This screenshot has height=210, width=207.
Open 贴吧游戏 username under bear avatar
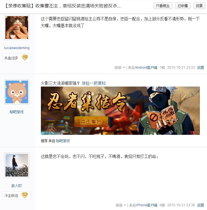click(17, 112)
